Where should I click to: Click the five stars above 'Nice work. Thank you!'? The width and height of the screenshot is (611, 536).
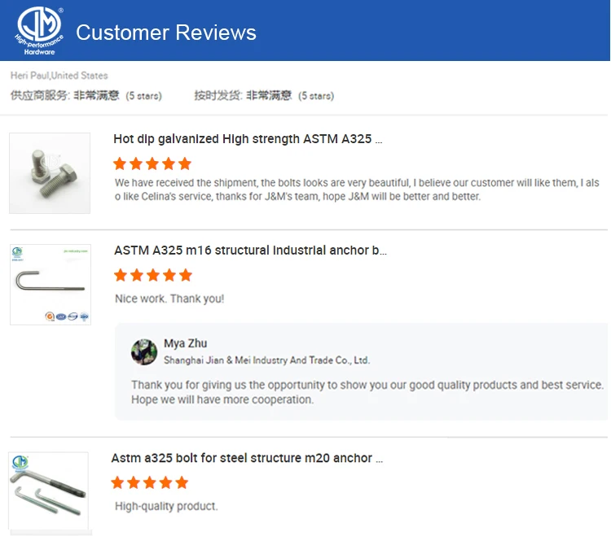click(153, 275)
